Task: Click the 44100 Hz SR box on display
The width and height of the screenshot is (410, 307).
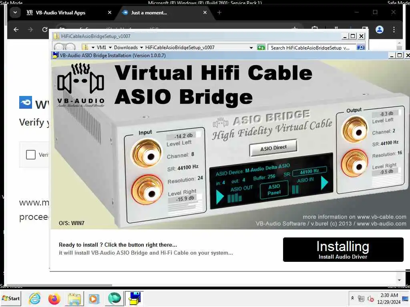Action: [310, 171]
